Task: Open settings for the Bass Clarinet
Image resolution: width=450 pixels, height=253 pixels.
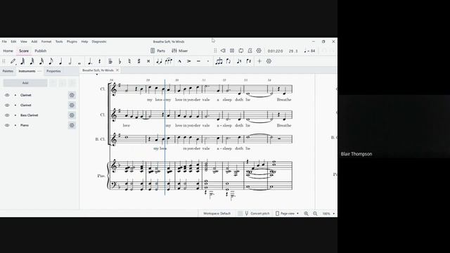Action: tap(72, 115)
